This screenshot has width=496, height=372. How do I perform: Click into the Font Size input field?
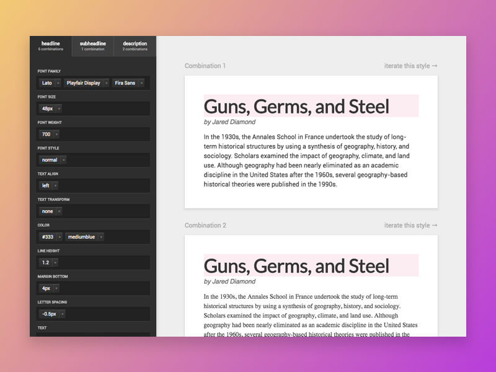tap(93, 109)
